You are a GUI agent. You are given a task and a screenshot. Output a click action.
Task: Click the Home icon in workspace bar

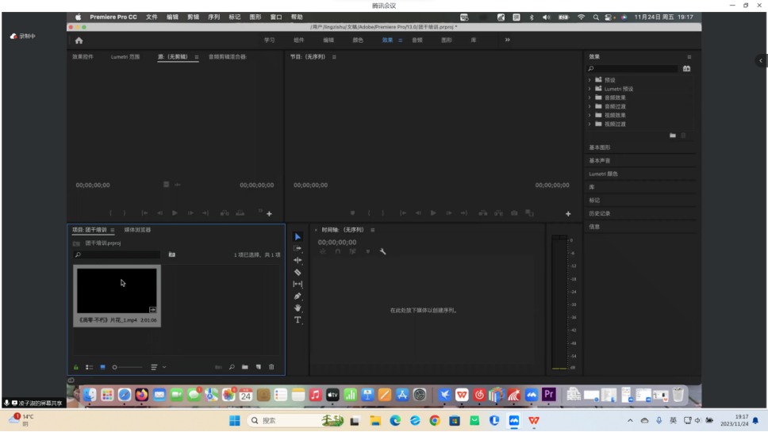[x=79, y=40]
